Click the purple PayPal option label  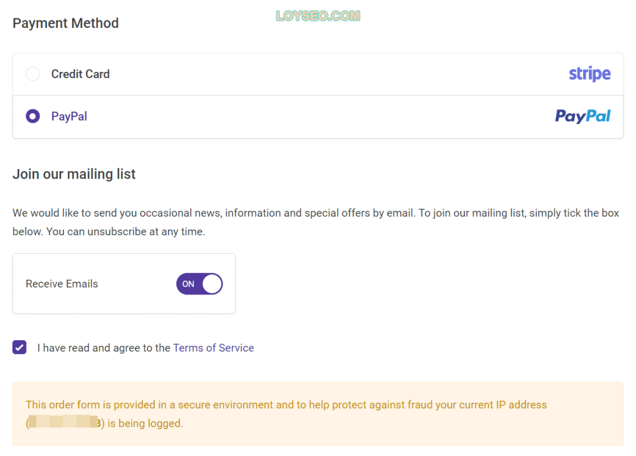tap(69, 116)
